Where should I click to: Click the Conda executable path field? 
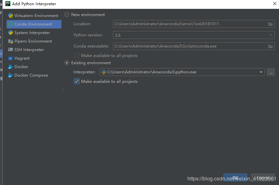point(194,46)
